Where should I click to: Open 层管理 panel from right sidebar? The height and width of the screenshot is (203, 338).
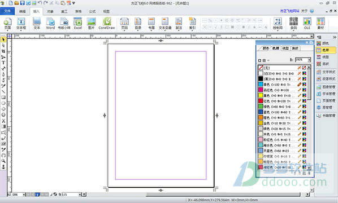tap(326, 108)
